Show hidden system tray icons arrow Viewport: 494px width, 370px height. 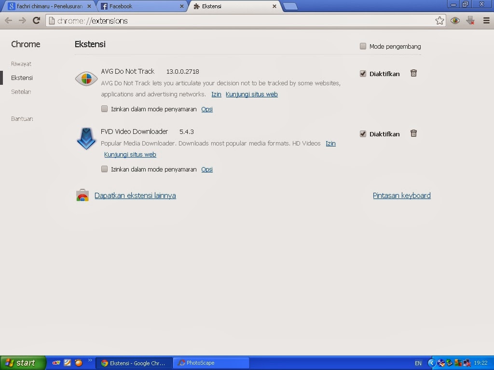tap(432, 363)
